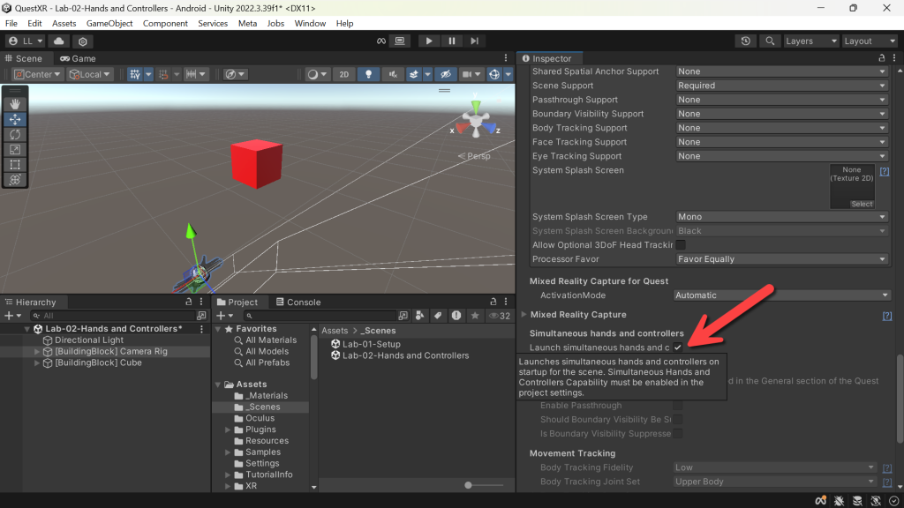Select the Hand view tool
904x508 pixels.
[x=15, y=104]
